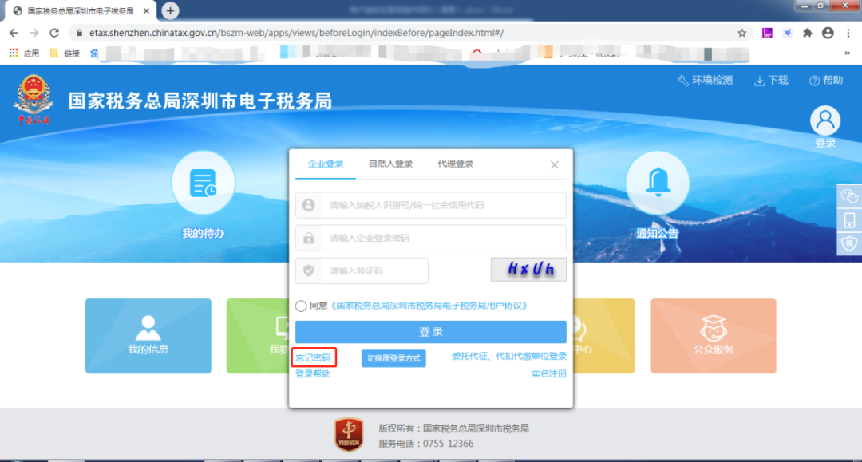Open the 帮助 help link
This screenshot has height=462, width=862.
tap(826, 81)
